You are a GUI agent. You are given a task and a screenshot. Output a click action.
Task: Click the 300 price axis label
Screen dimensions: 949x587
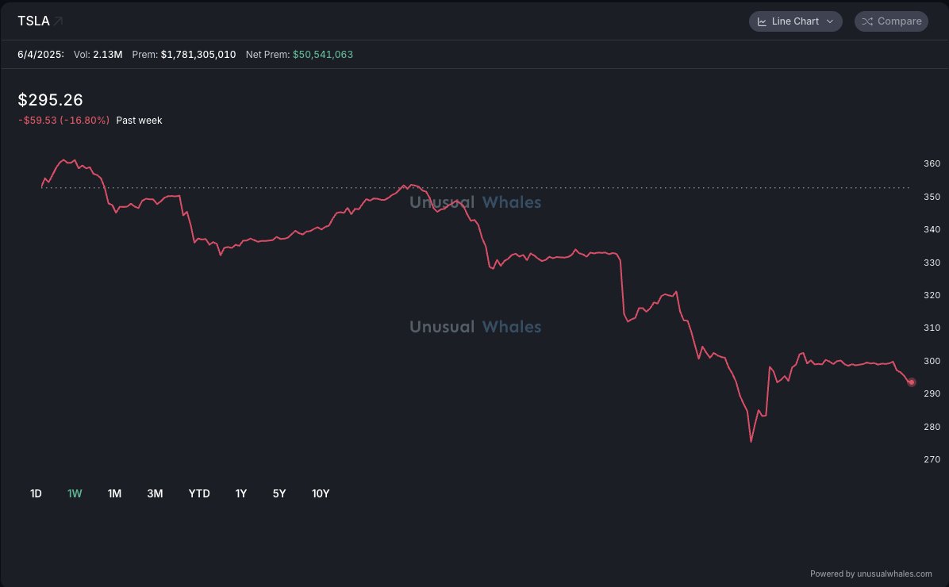(932, 361)
